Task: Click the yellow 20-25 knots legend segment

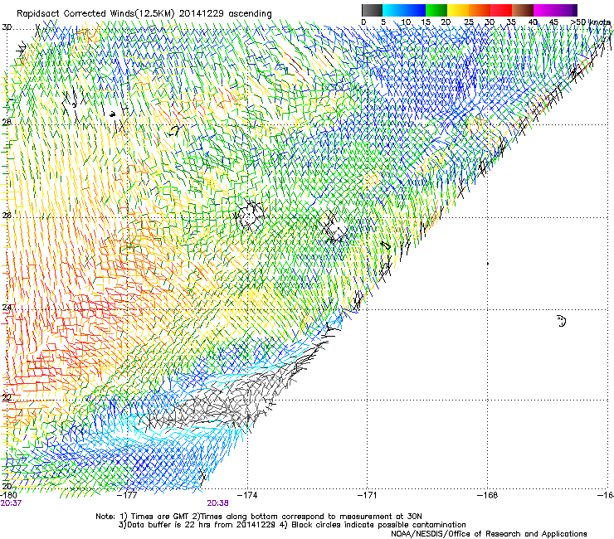Action: pyautogui.click(x=458, y=10)
